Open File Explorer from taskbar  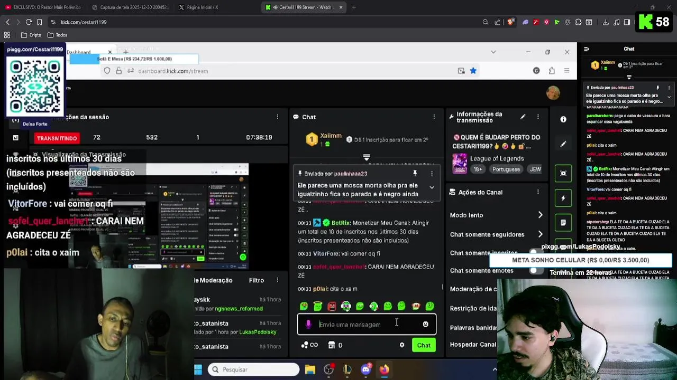tap(310, 369)
